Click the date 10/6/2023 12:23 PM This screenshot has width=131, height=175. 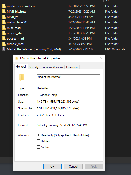click(x=81, y=33)
